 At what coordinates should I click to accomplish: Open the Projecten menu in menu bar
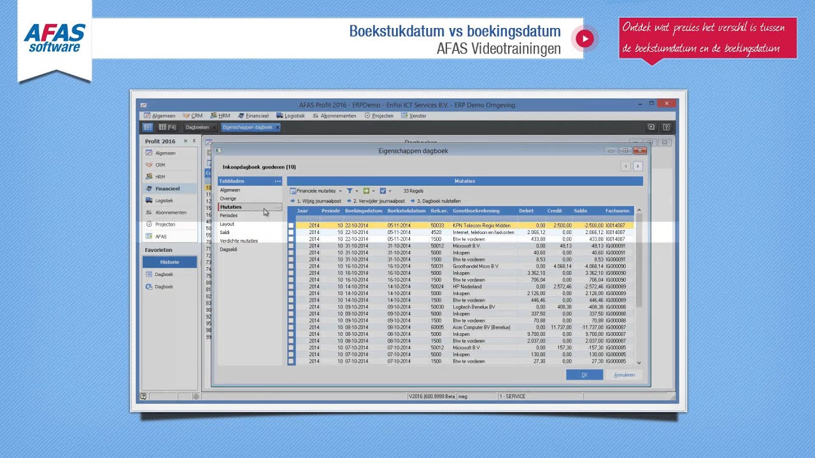tap(379, 116)
